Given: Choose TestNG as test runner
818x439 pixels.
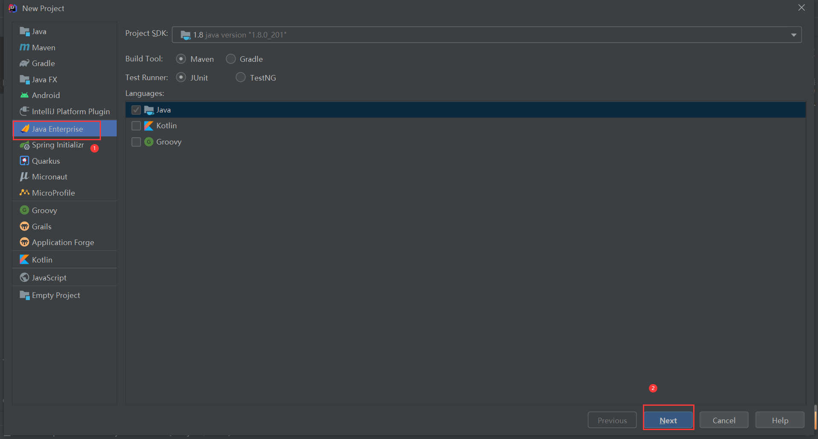Looking at the screenshot, I should (x=240, y=77).
